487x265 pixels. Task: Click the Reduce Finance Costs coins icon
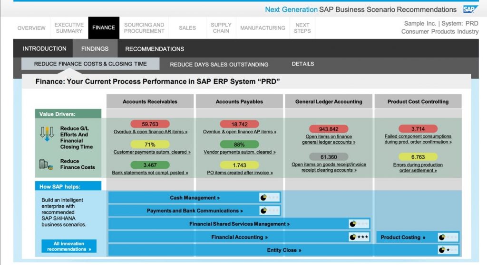46,164
